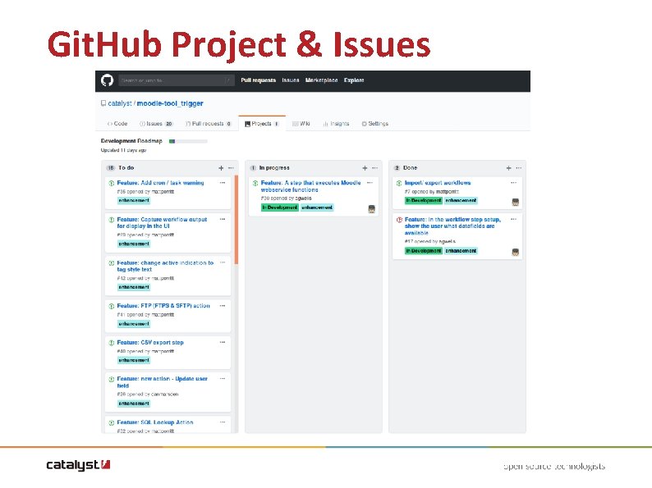Add a card to In progress column
The width and height of the screenshot is (652, 488).
[365, 168]
